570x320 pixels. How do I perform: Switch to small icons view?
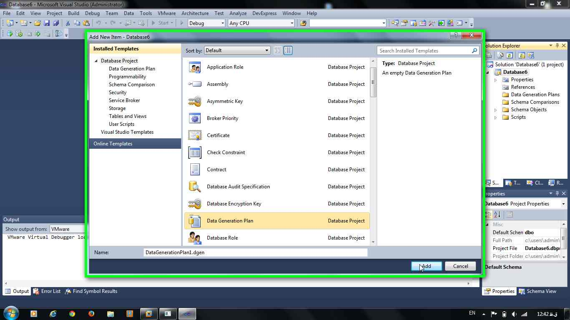[278, 50]
